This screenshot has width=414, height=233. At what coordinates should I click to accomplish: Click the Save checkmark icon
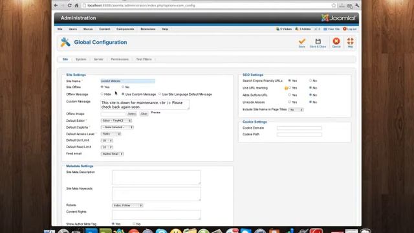tap(302, 41)
